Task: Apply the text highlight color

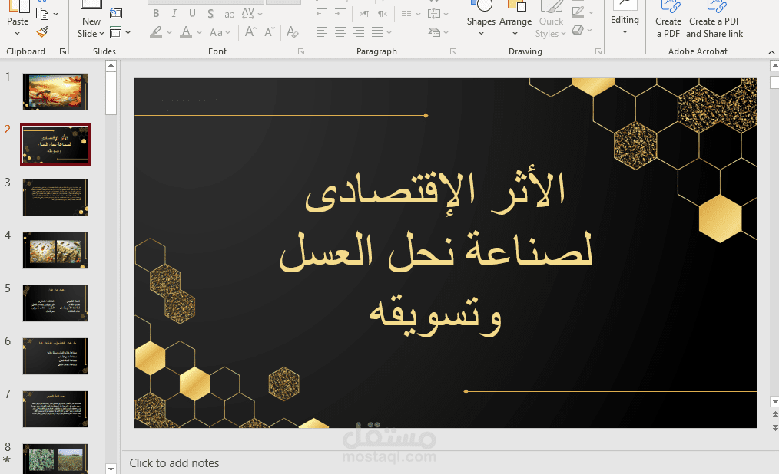Action: [157, 32]
